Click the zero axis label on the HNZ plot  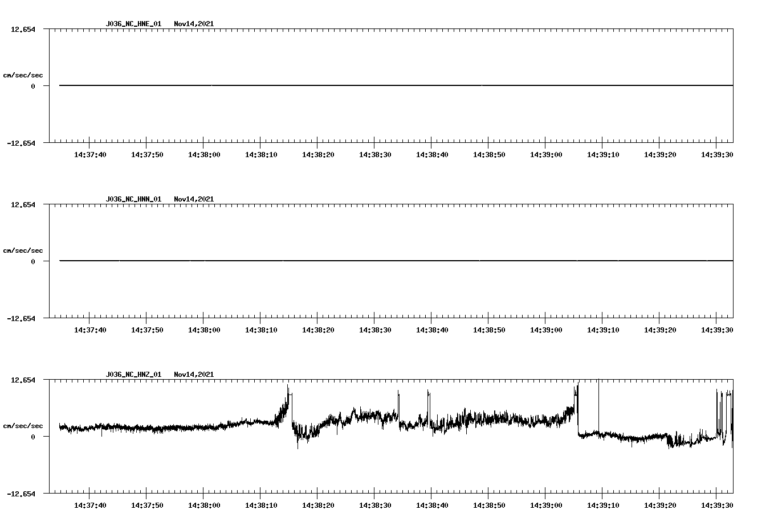[33, 437]
